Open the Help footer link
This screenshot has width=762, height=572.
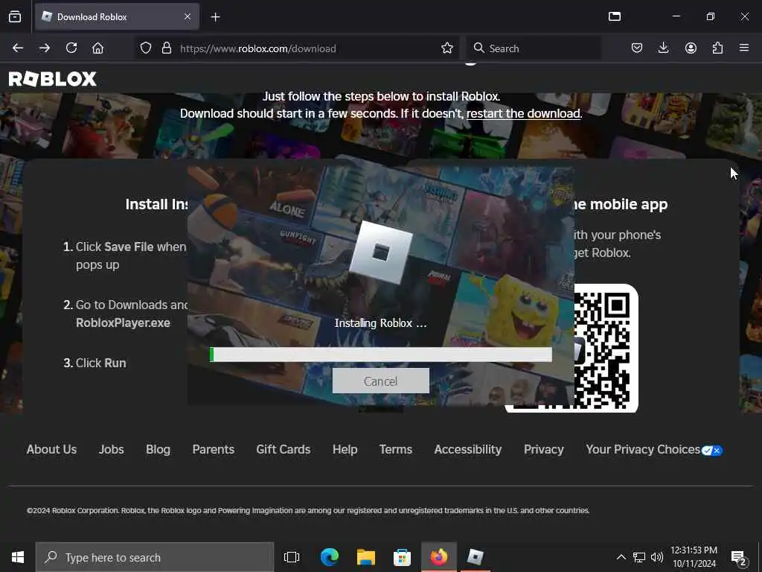[345, 449]
